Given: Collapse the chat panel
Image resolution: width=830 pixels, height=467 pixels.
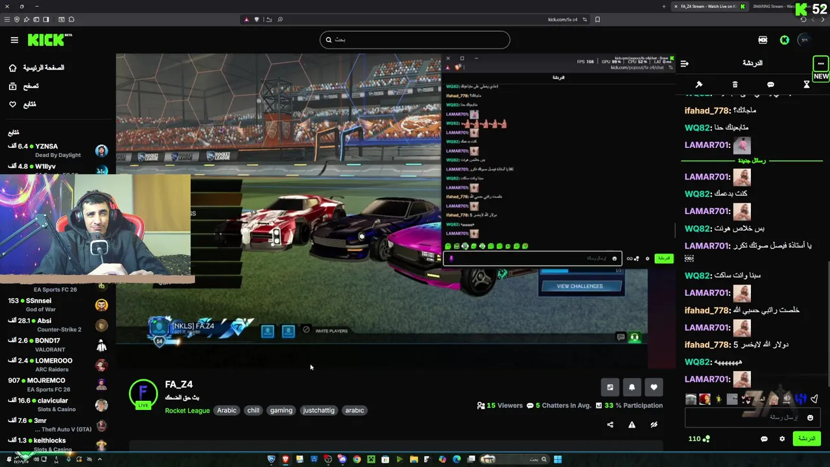Looking at the screenshot, I should 685,64.
